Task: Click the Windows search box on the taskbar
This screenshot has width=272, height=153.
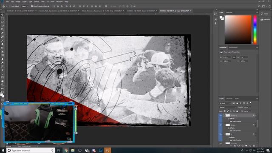Action: (31, 150)
